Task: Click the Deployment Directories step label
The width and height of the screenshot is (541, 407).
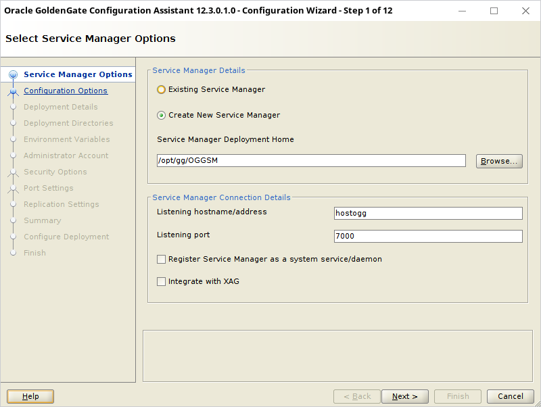Action: (x=68, y=123)
